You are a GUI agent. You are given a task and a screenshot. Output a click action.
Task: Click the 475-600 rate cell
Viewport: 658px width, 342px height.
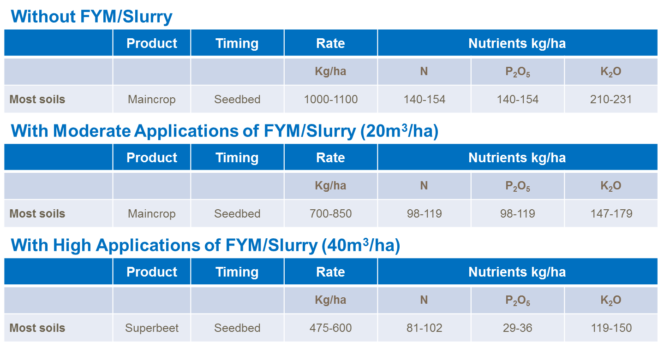(330, 328)
